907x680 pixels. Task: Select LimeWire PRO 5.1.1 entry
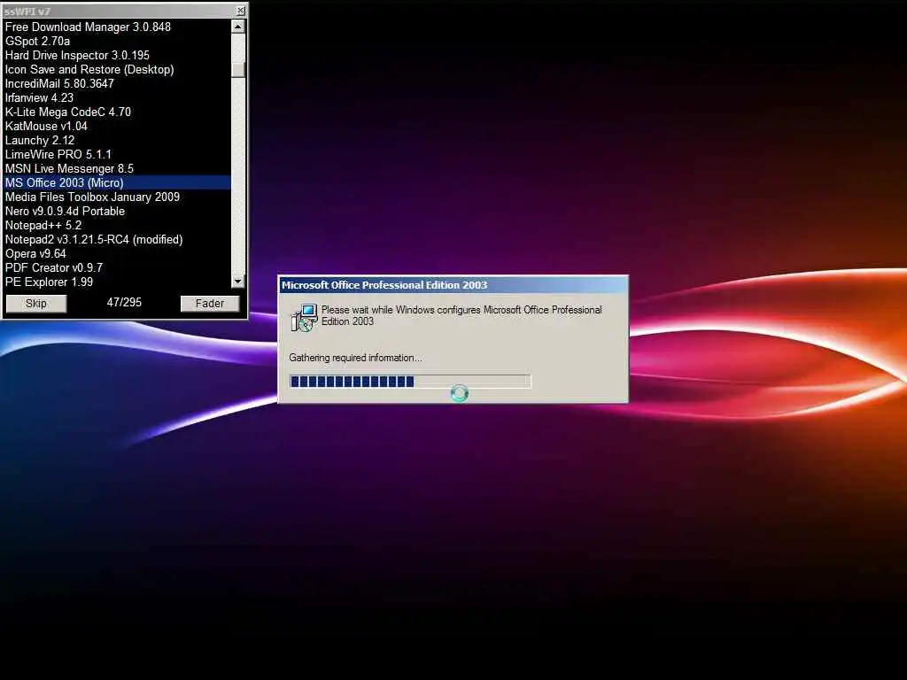point(117,154)
